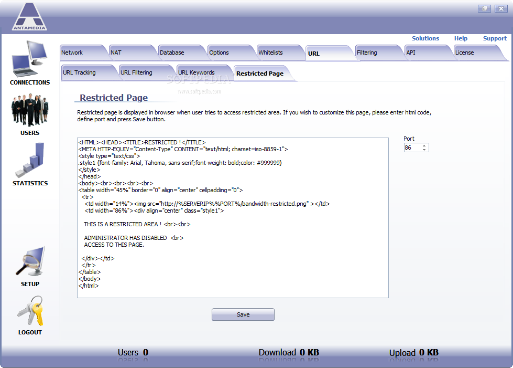
Task: Click the Download 0 KB status text
Action: pos(289,353)
